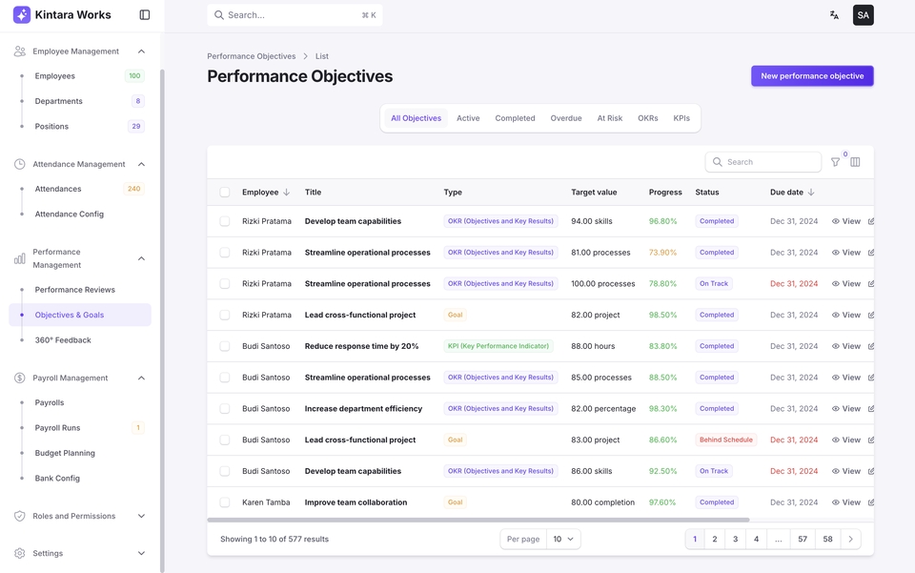The image size is (915, 573).
Task: Expand the Roles and Permissions section
Action: (x=141, y=516)
